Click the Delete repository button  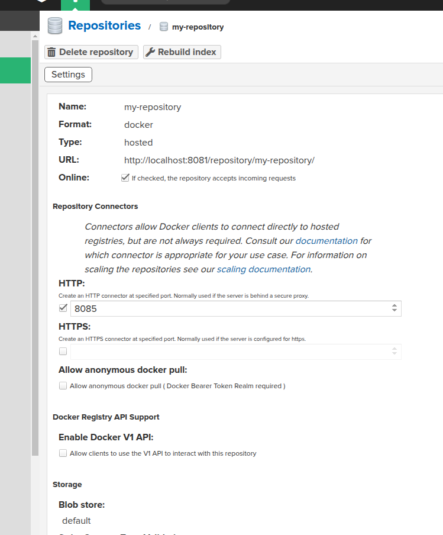[91, 52]
